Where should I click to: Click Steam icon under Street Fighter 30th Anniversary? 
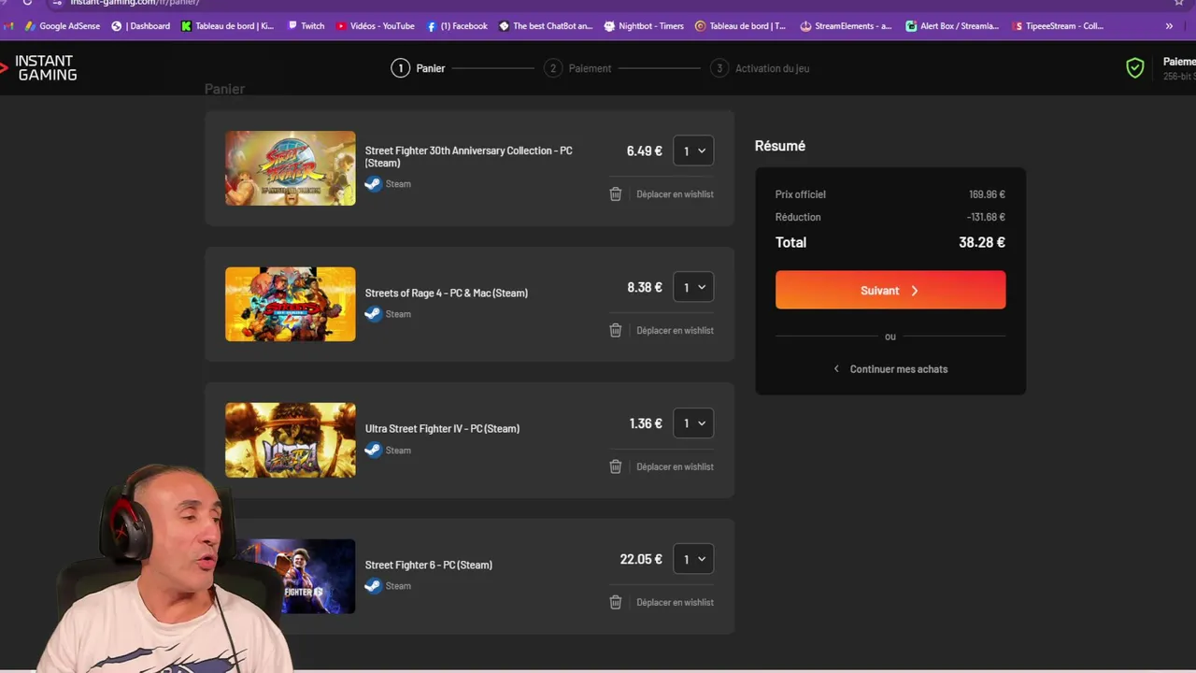[x=373, y=183]
